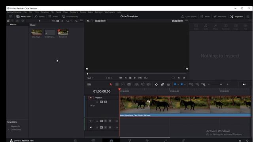Switch media pool to thumbnail view
The height and width of the screenshot is (142, 253).
click(x=58, y=21)
